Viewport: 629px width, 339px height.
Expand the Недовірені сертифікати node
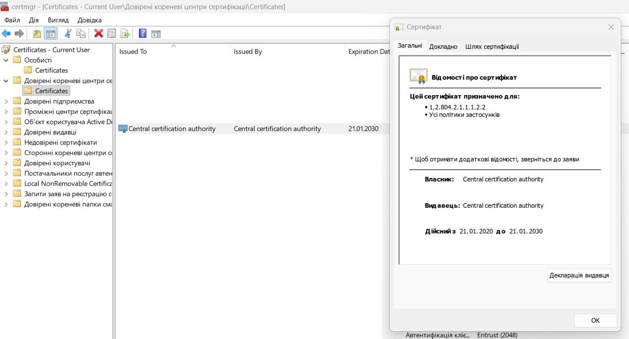coord(6,143)
